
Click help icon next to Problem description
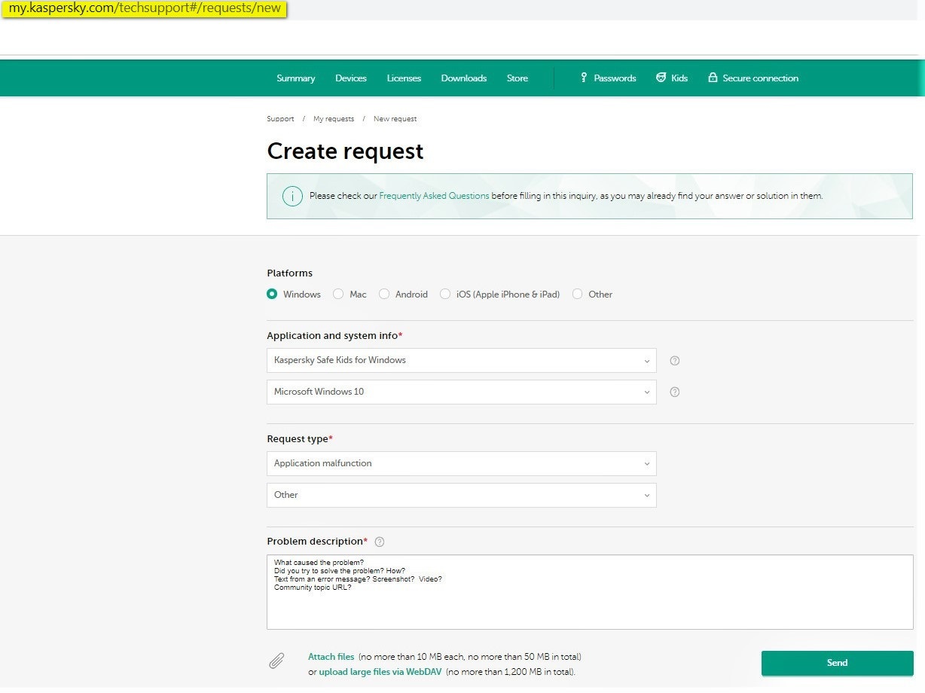[x=380, y=542]
